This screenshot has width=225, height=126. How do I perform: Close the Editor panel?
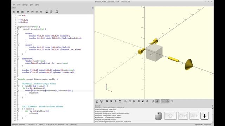pyautogui.click(x=93, y=8)
